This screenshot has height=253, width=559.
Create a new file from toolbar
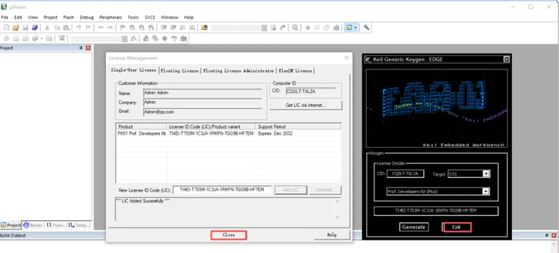click(x=6, y=27)
